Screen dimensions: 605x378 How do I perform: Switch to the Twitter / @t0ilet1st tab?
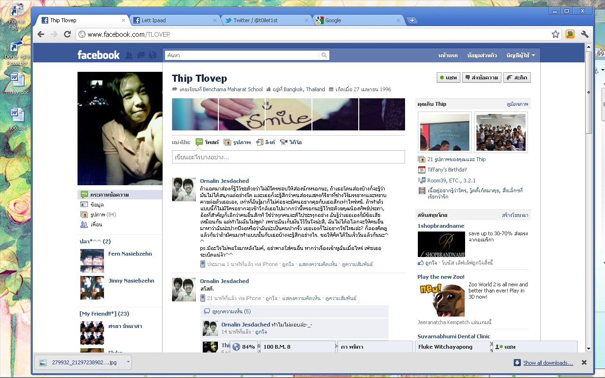267,20
